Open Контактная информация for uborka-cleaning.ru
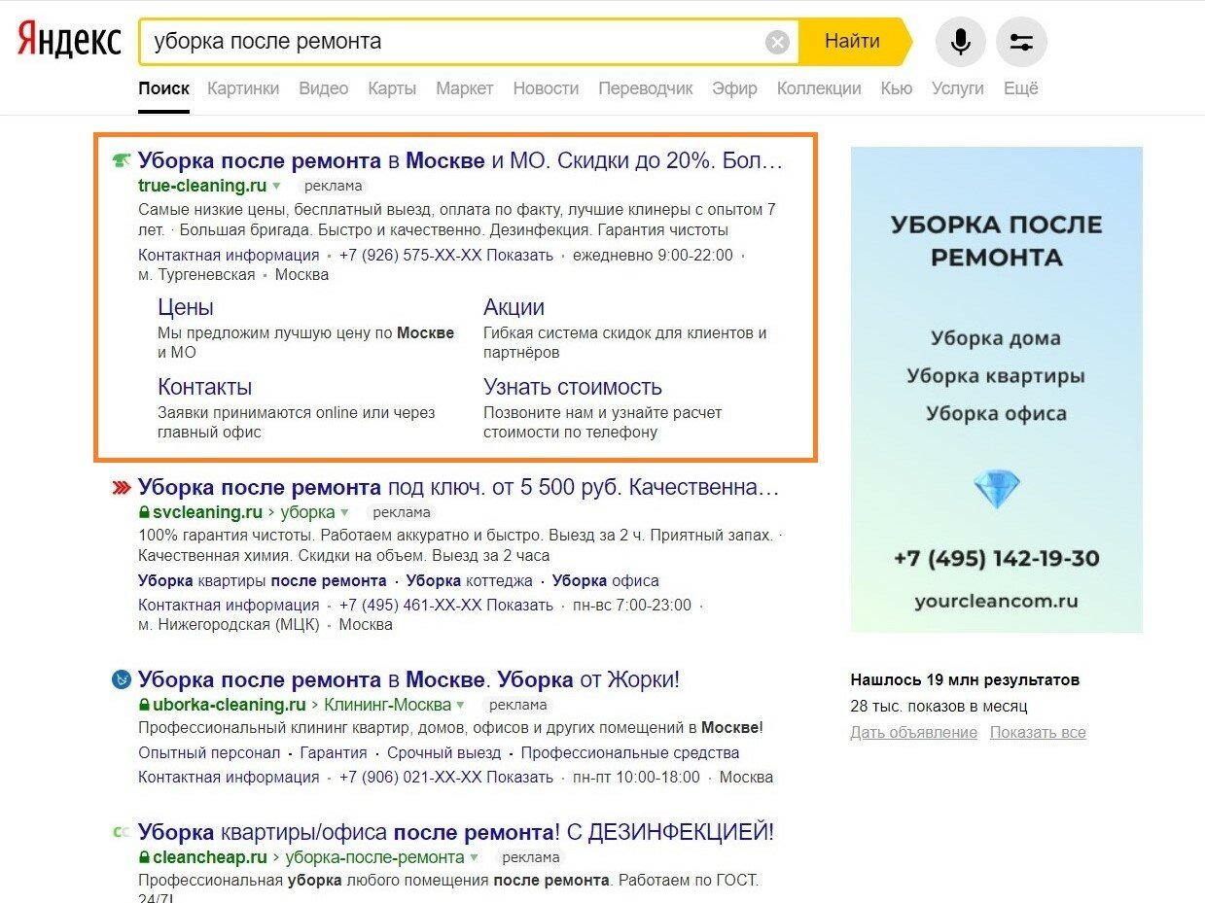 point(229,778)
